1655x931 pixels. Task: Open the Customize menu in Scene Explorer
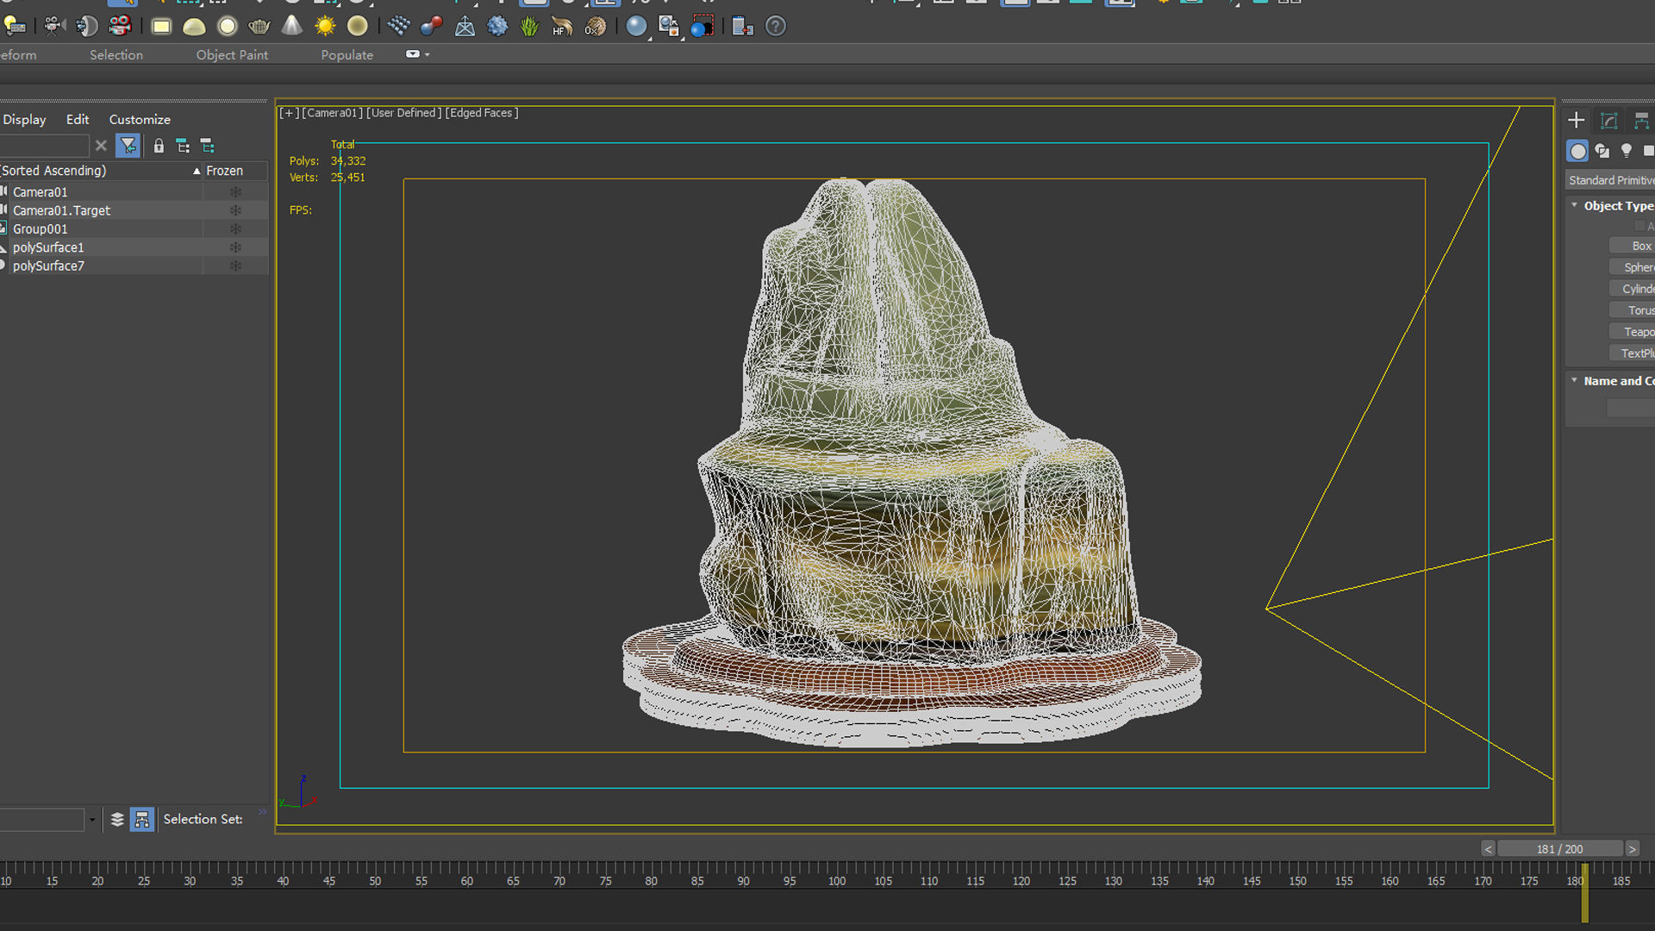point(140,120)
